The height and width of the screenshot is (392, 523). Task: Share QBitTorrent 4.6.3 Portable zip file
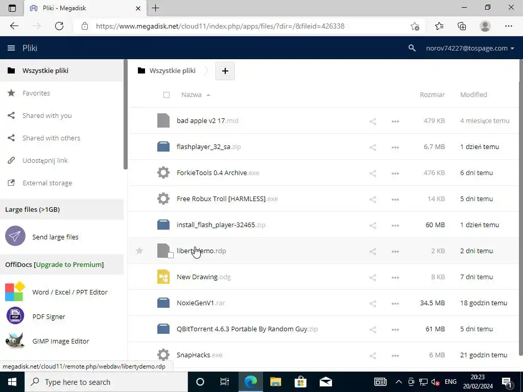tap(373, 329)
